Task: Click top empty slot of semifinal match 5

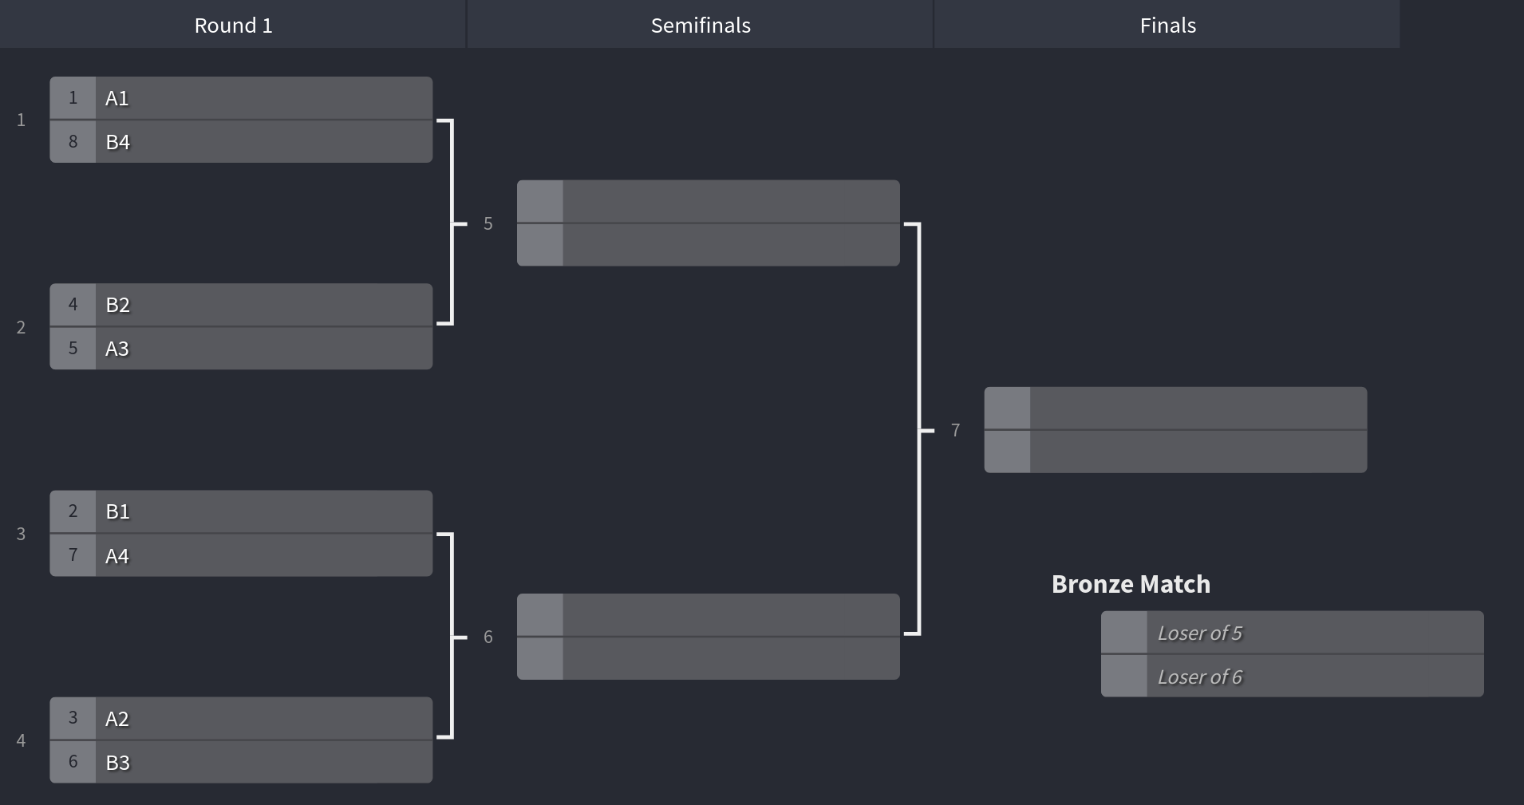Action: [x=709, y=201]
